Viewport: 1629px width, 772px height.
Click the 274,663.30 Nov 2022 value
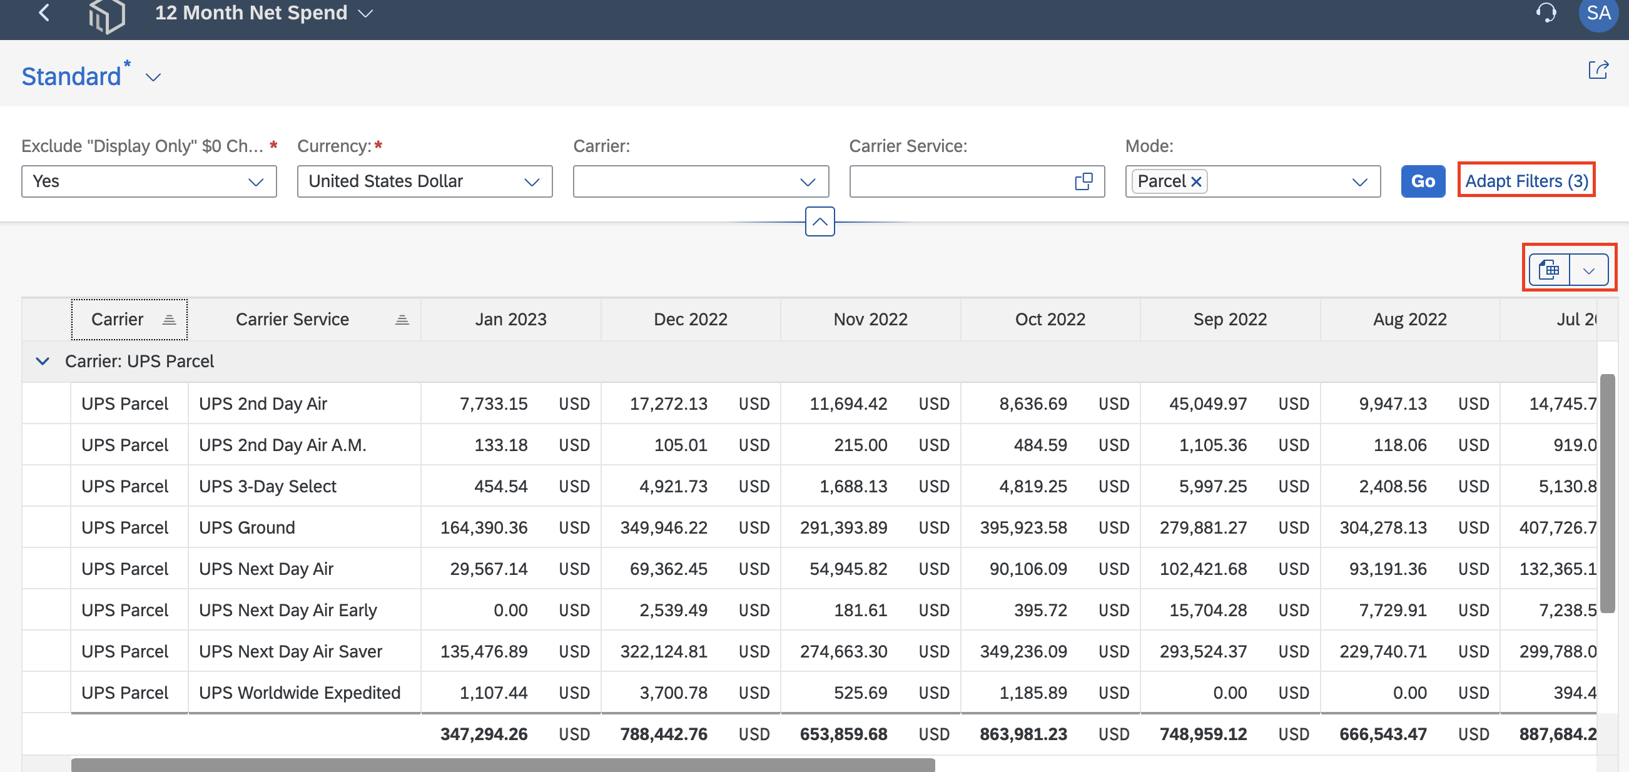pyautogui.click(x=843, y=651)
